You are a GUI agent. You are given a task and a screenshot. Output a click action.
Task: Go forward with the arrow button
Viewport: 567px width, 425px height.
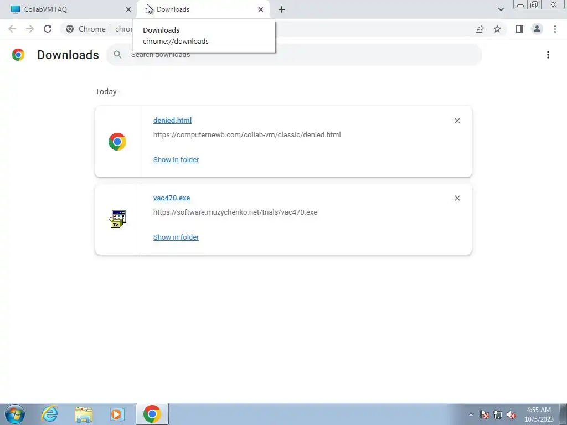click(x=30, y=29)
